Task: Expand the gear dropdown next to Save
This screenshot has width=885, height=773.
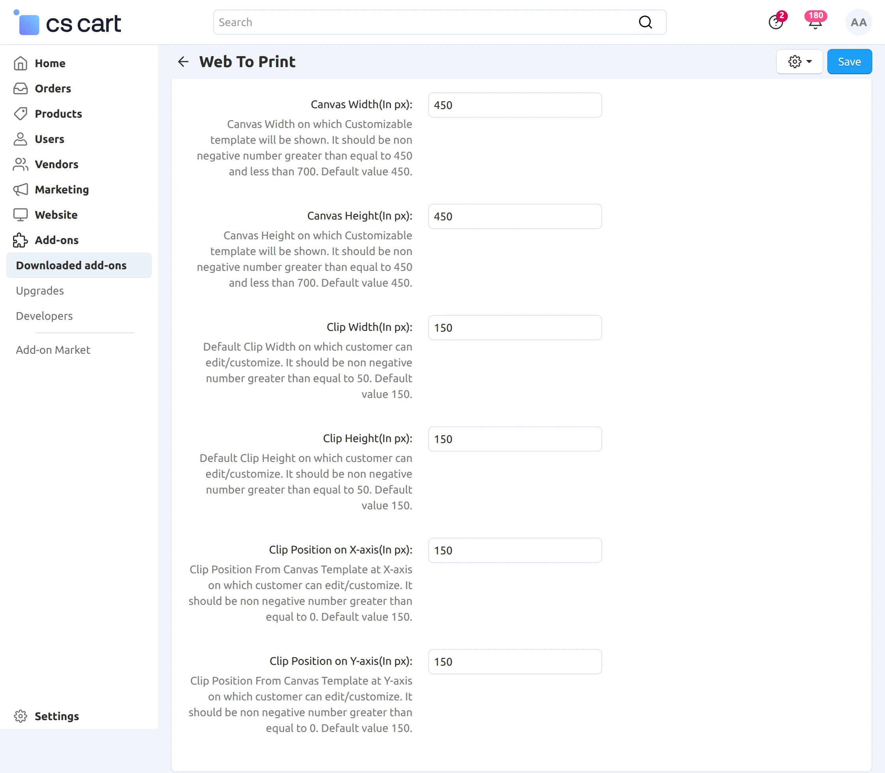Action: click(799, 62)
